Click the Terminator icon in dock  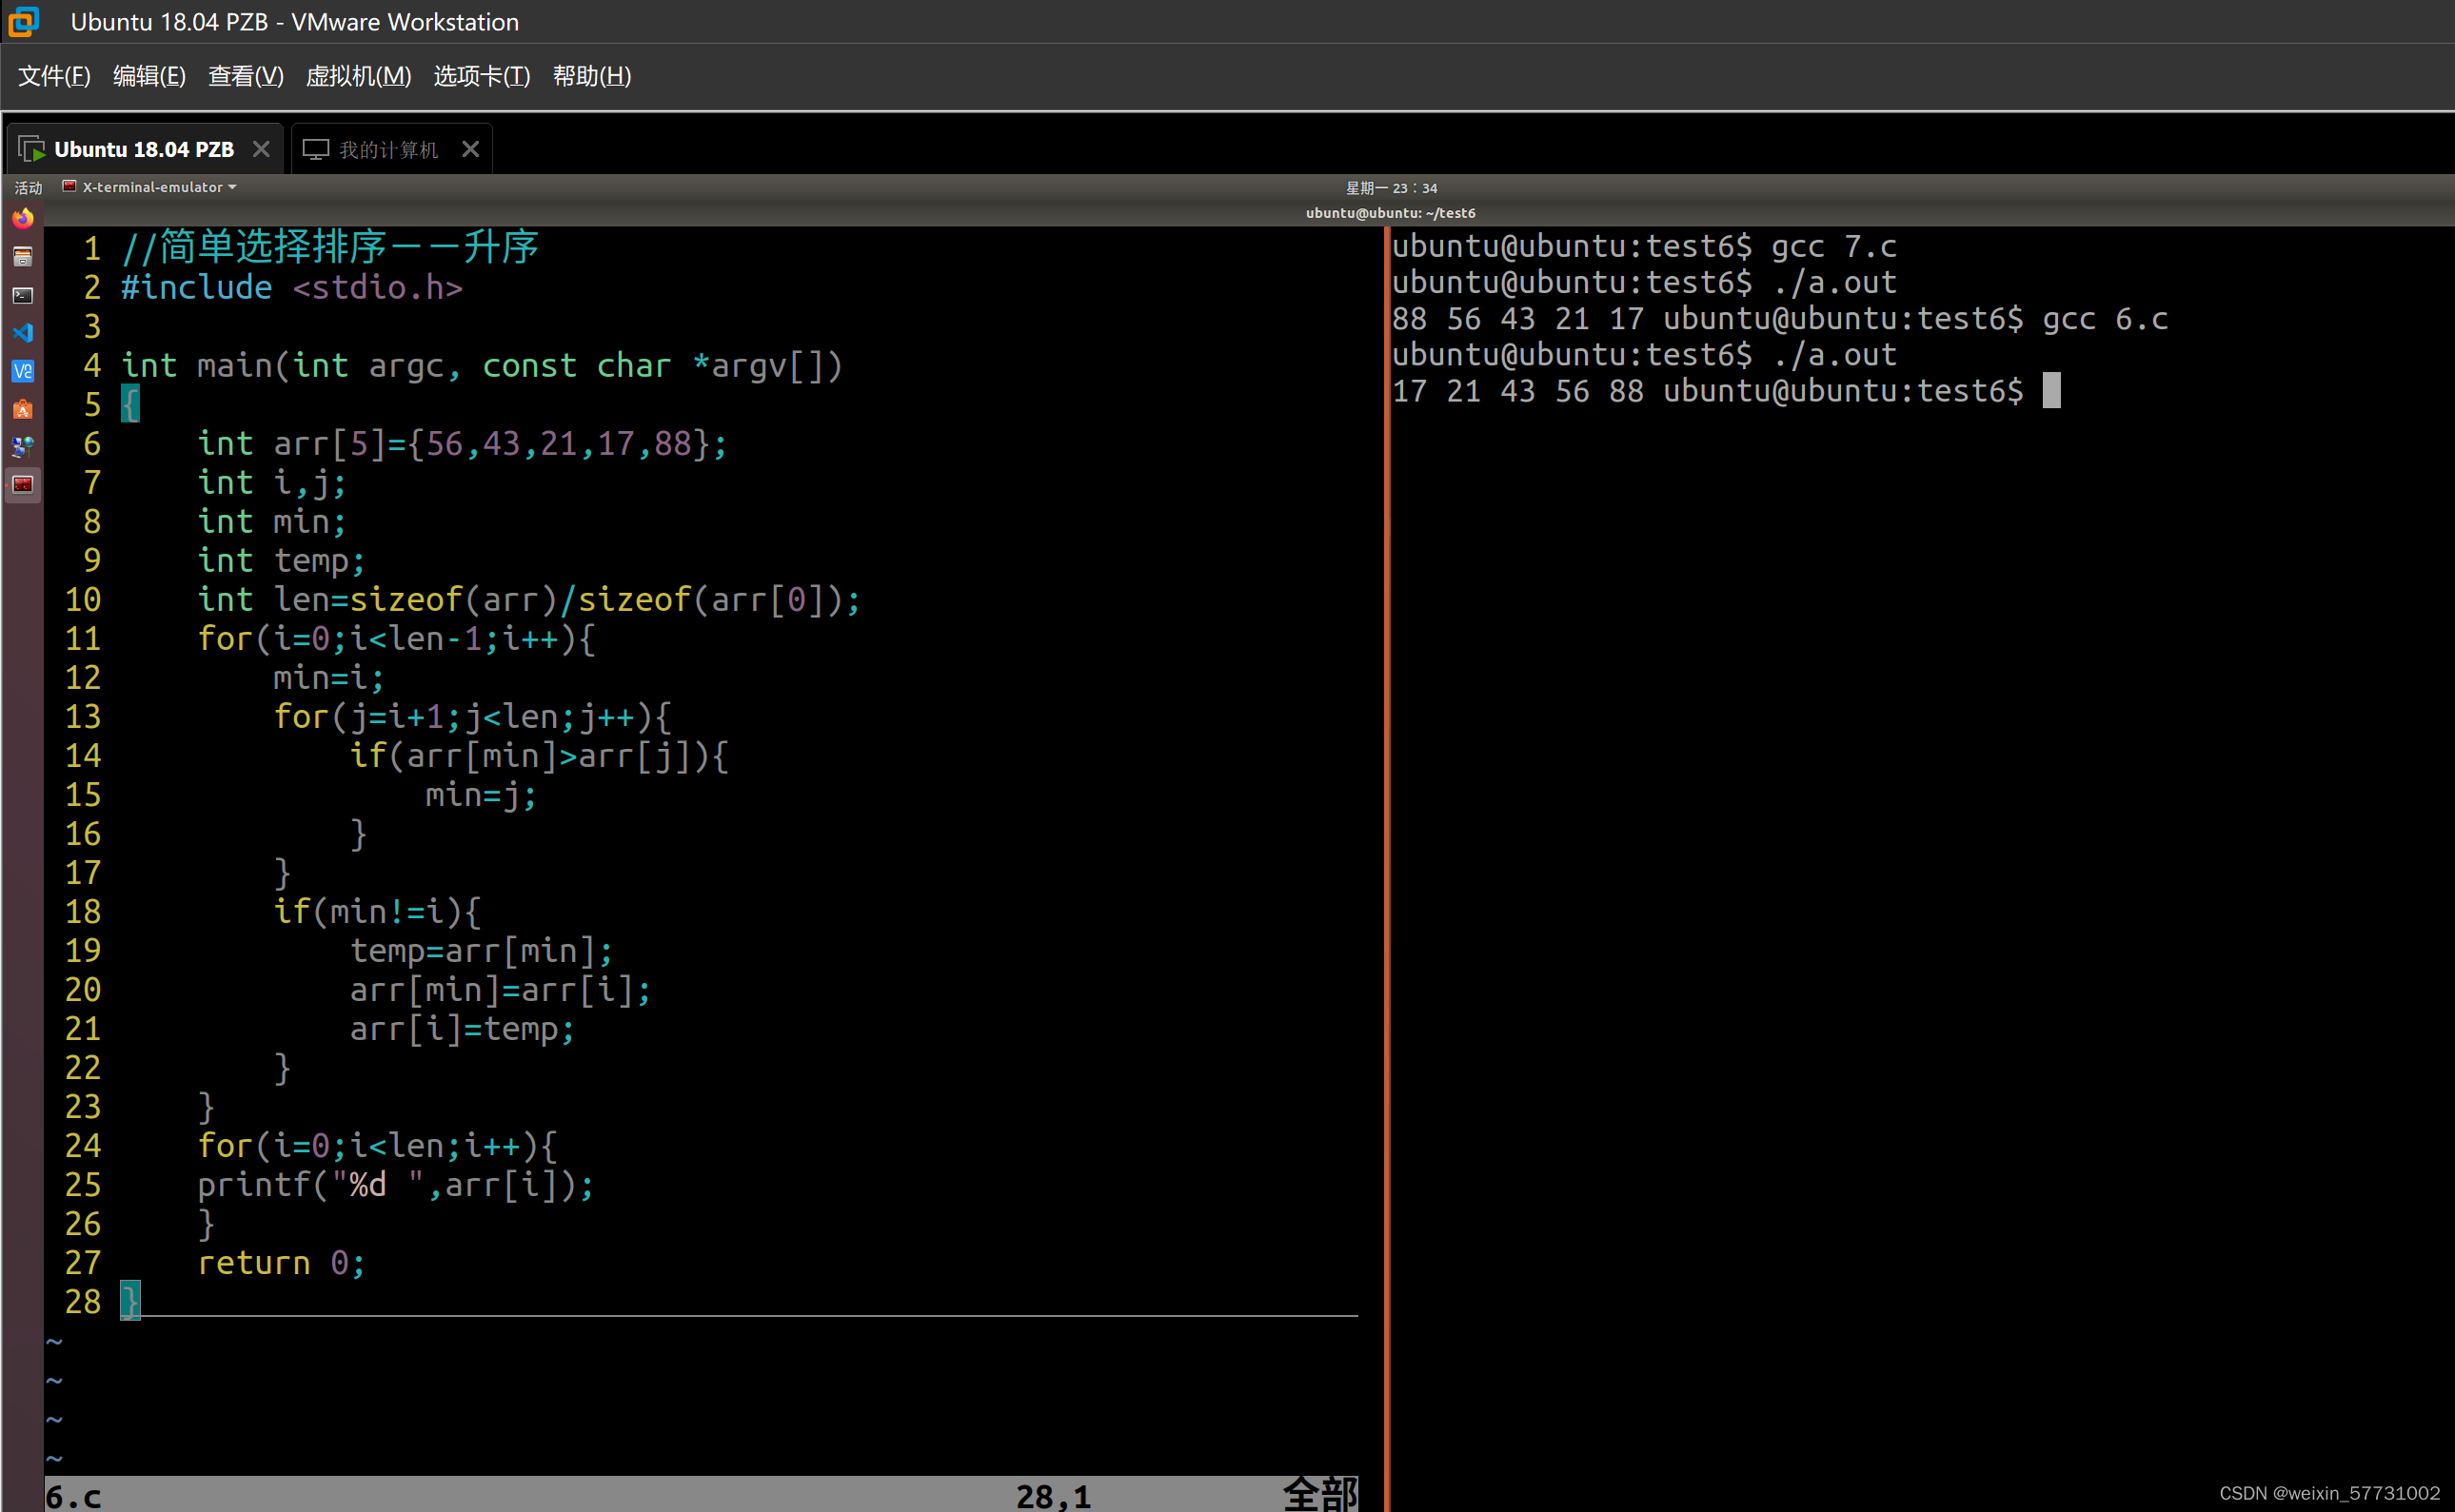22,485
